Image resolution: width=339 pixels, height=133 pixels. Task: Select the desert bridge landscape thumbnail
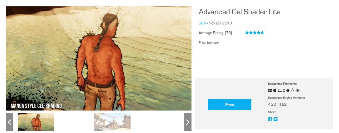pyautogui.click(x=112, y=122)
